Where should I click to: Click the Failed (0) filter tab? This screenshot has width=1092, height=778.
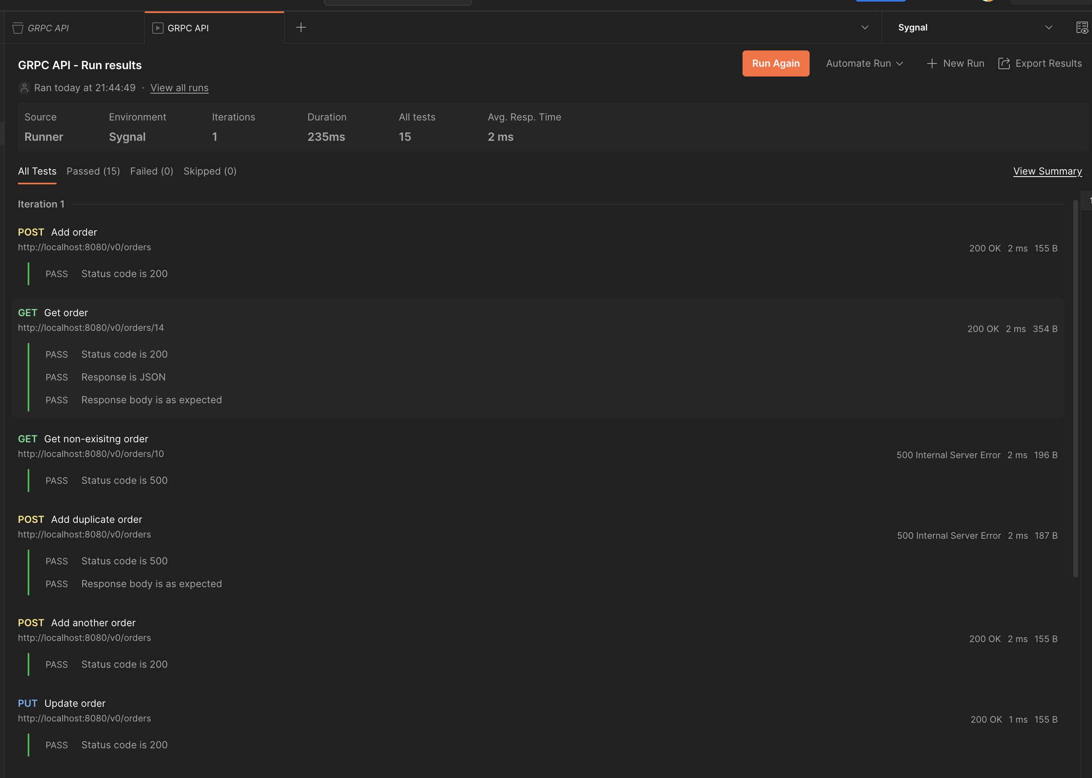click(151, 171)
